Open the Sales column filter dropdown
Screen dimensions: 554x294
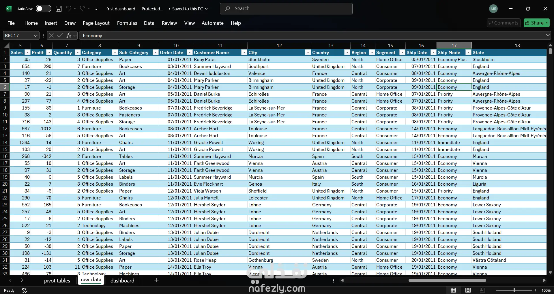(x=27, y=52)
